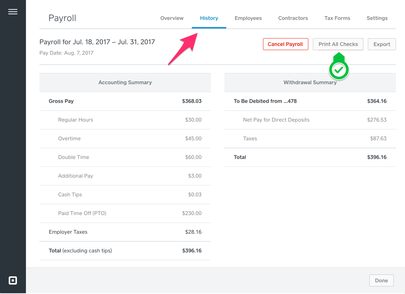Click the Payroll heading

coord(62,18)
